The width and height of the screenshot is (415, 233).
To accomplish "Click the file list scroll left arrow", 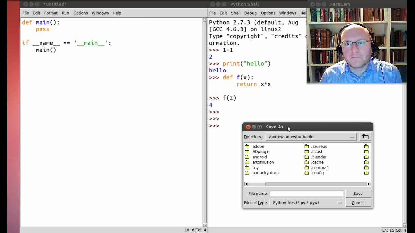I will [246, 184].
